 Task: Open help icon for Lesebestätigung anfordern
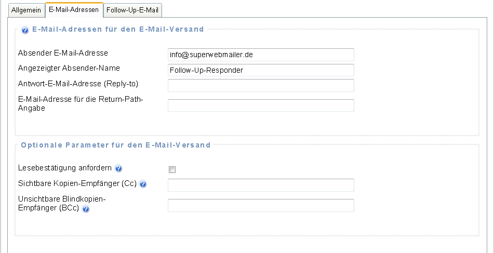(118, 168)
